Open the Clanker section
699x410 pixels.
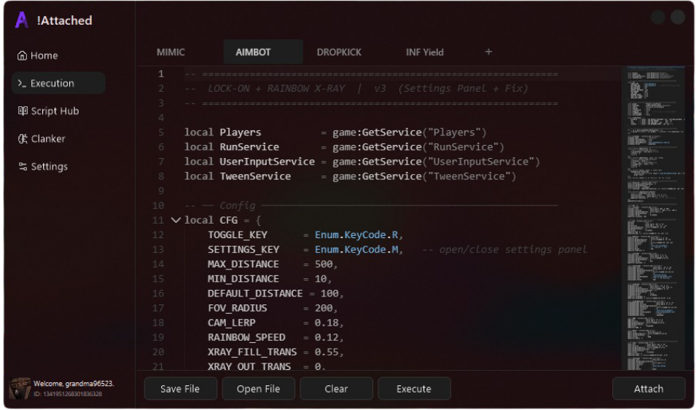click(x=42, y=139)
